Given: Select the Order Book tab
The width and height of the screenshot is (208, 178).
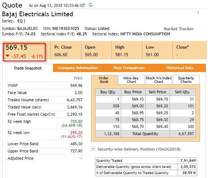Looking at the screenshot, I should [x=104, y=80].
